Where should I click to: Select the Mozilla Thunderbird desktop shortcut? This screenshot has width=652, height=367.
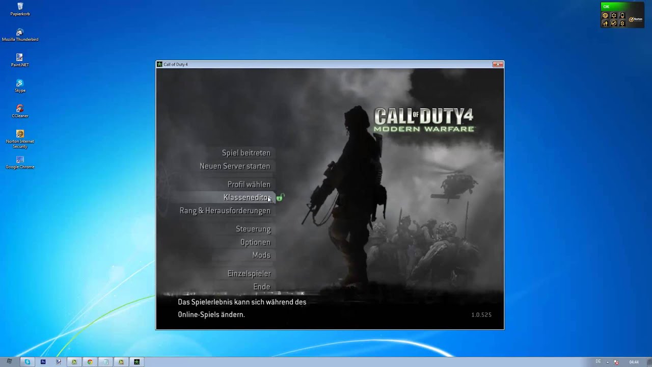[20, 35]
